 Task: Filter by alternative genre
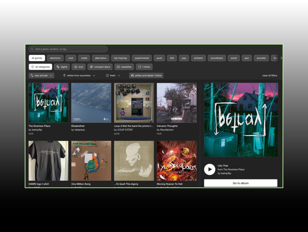pyautogui.click(x=101, y=58)
